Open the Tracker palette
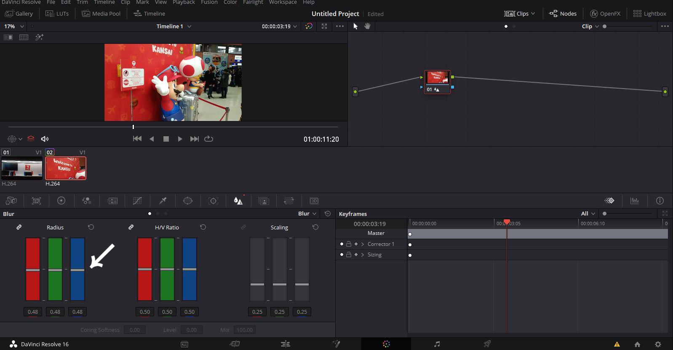Screen dimensions: 673x350 point(213,201)
